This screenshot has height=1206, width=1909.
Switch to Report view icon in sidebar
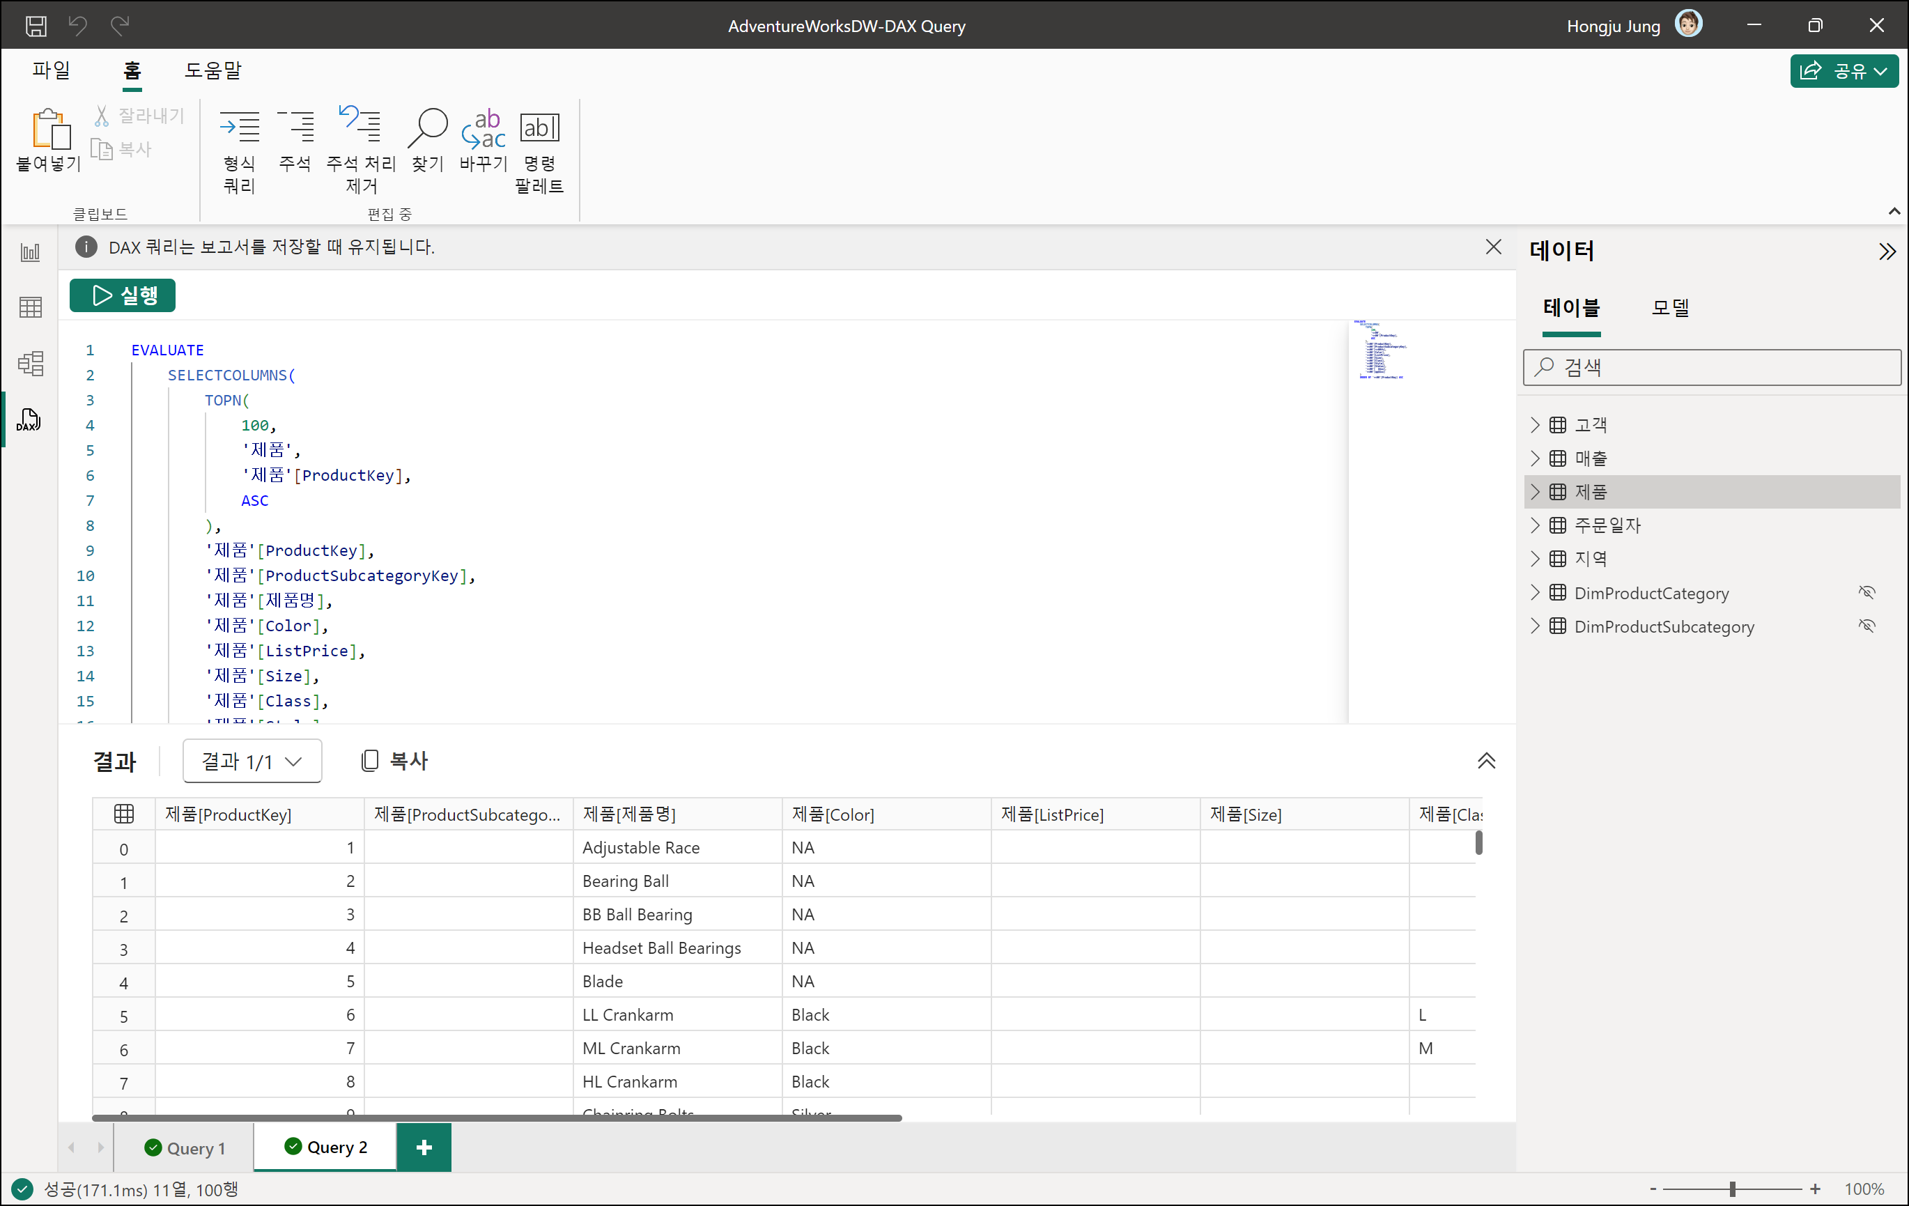click(29, 252)
